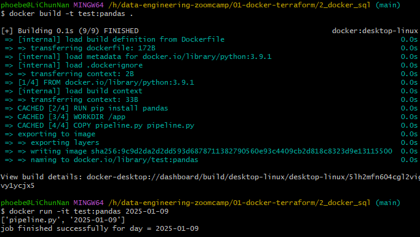The image size is (420, 237).
Task: Click the '[1/4] FROM docker.io/library/python:3.9.1' line
Action: point(100,82)
